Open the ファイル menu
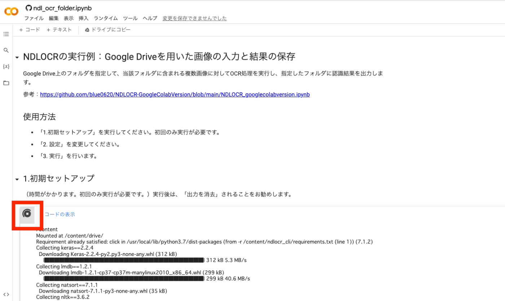 [x=34, y=18]
